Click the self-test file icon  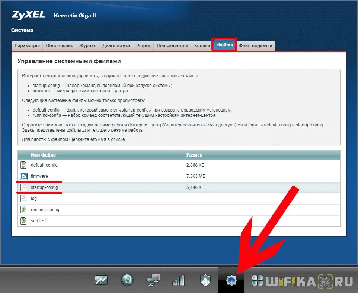23,221
